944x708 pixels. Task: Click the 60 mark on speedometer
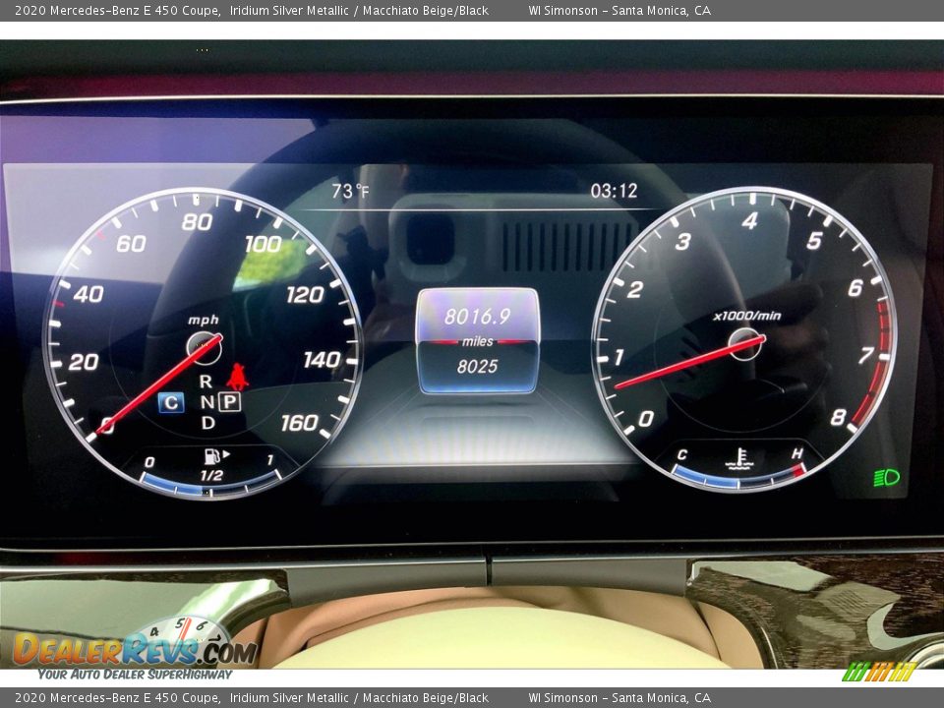131,244
